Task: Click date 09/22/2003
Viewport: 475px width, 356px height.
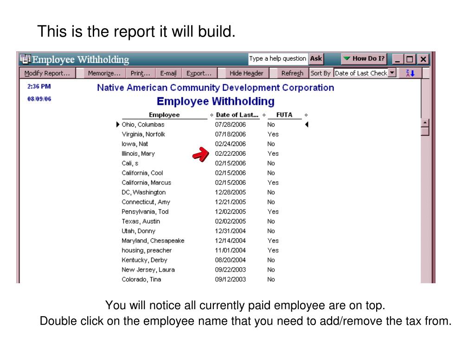Action: click(x=231, y=270)
